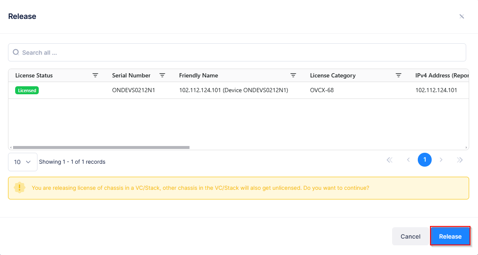Open the Serial Number column filter
This screenshot has width=478, height=255.
[162, 75]
